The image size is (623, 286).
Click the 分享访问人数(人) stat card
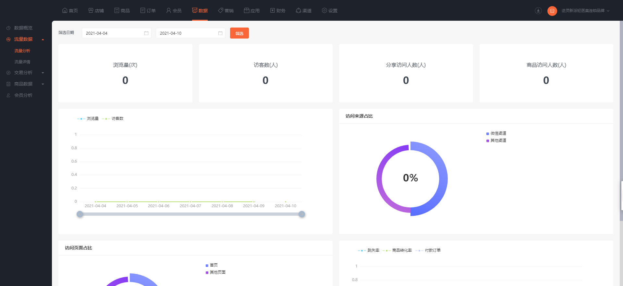click(406, 73)
